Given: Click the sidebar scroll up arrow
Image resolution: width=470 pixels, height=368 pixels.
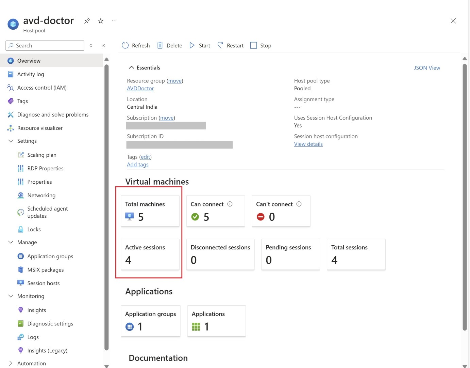Looking at the screenshot, I should tap(106, 59).
